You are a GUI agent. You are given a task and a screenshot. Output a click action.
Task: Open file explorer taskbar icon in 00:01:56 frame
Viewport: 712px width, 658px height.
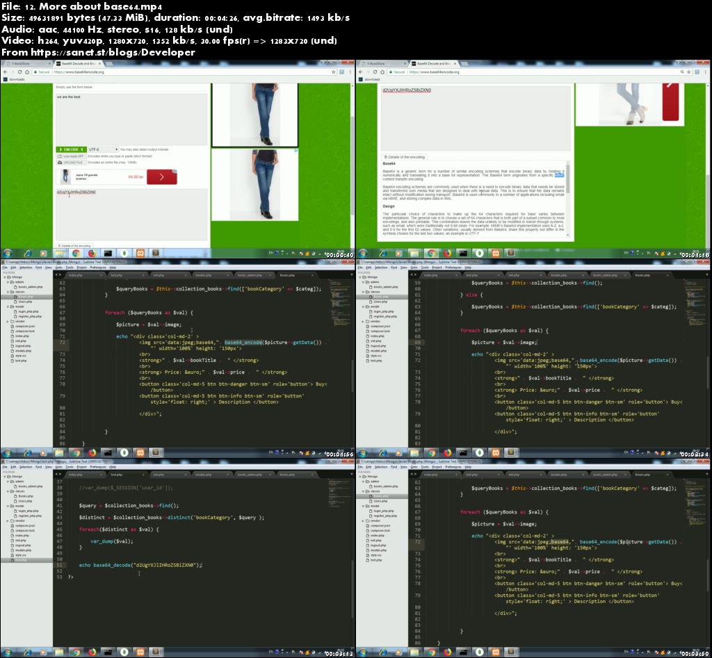click(60, 452)
